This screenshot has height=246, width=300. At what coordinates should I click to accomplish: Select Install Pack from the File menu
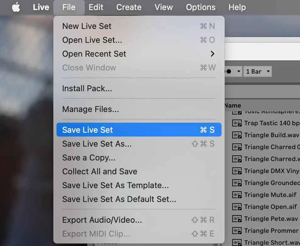click(x=87, y=89)
